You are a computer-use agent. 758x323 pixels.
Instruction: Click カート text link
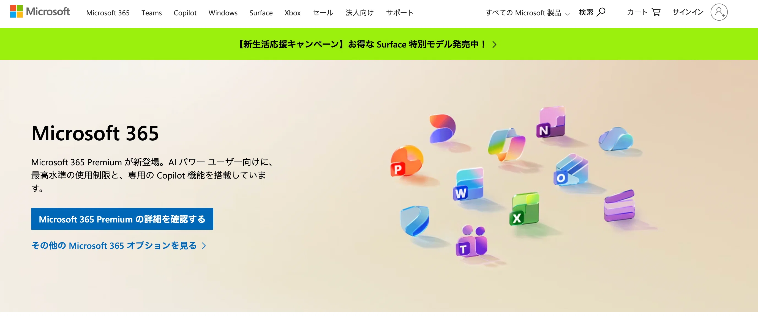coord(637,12)
